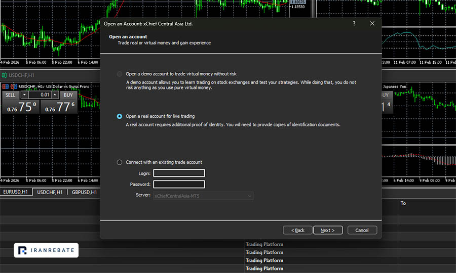Switch to the GBPUSD,H1 chart tab
The width and height of the screenshot is (456, 273).
pyautogui.click(x=84, y=192)
